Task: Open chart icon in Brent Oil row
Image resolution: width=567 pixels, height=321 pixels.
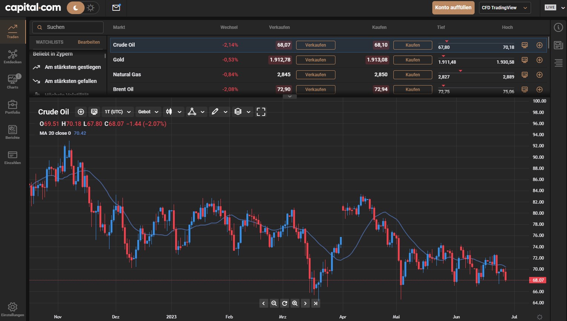Action: 525,90
